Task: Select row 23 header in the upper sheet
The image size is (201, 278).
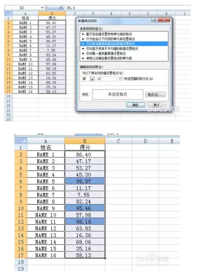Action: click(x=9, y=119)
